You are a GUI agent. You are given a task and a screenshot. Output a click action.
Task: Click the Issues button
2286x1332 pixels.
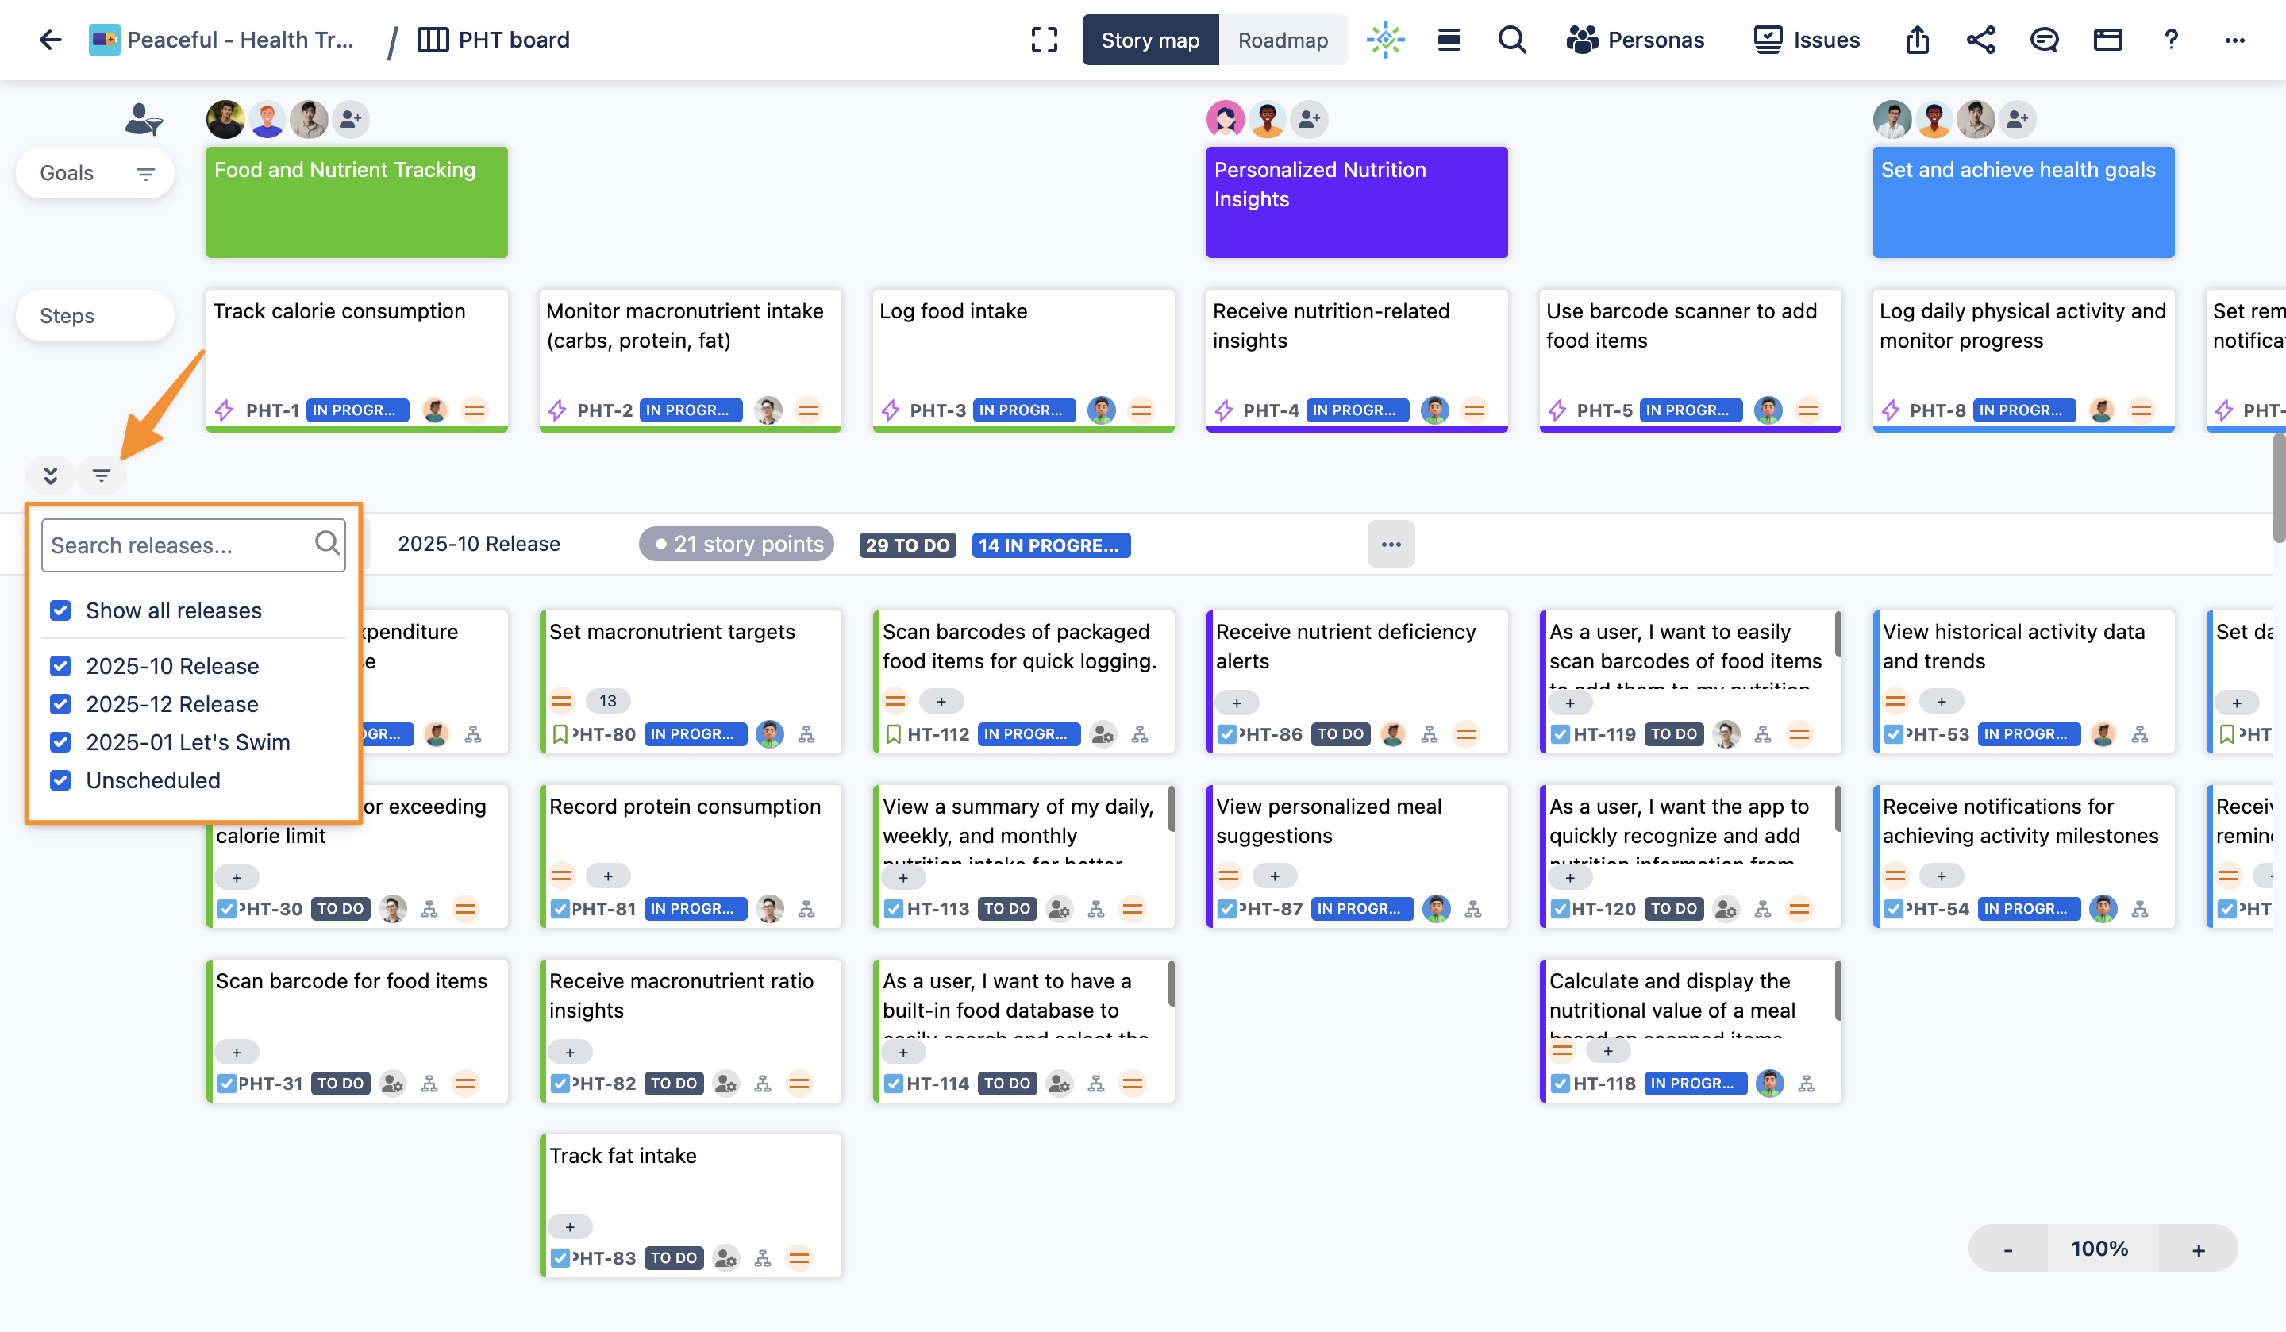pyautogui.click(x=1806, y=40)
